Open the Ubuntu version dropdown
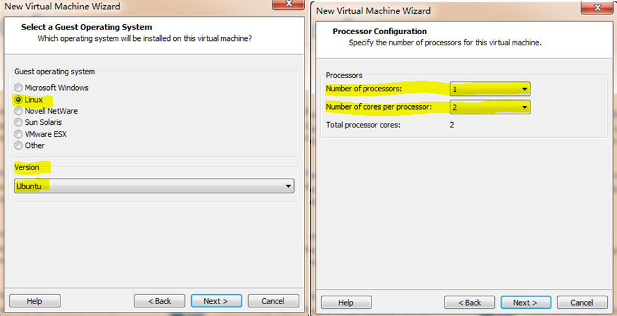The width and height of the screenshot is (617, 316). click(x=154, y=186)
